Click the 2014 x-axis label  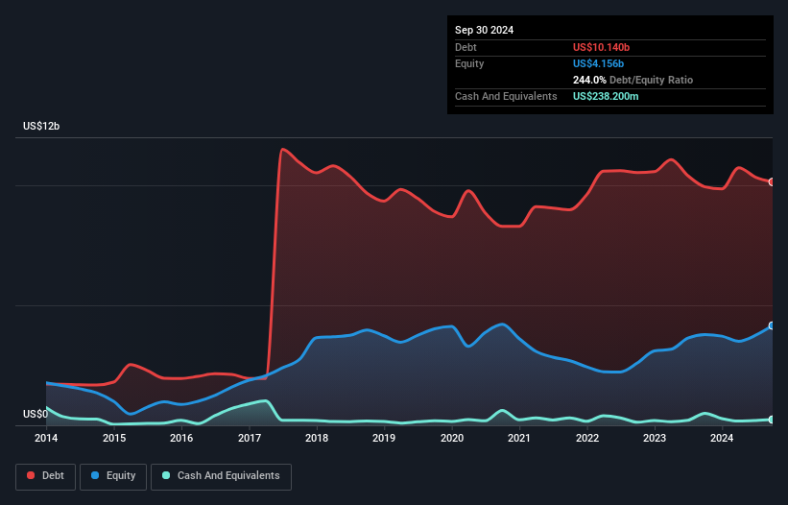point(46,438)
